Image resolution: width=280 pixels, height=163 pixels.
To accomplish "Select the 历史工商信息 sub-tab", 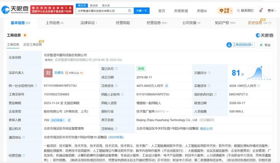I will (32, 44).
